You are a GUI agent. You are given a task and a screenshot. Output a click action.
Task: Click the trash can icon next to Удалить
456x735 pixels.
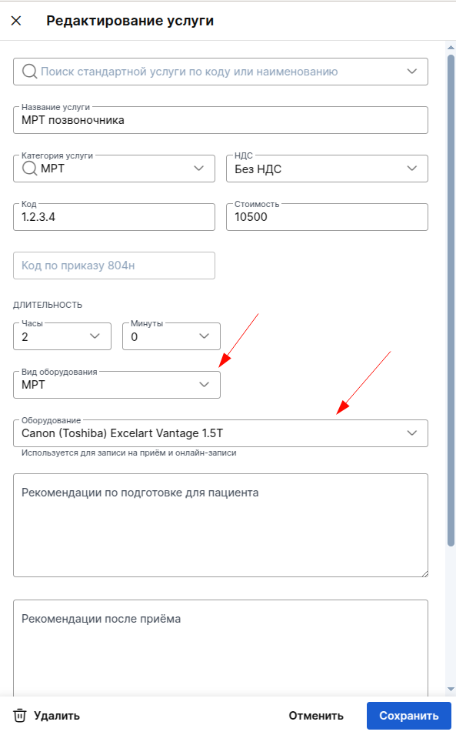(20, 715)
